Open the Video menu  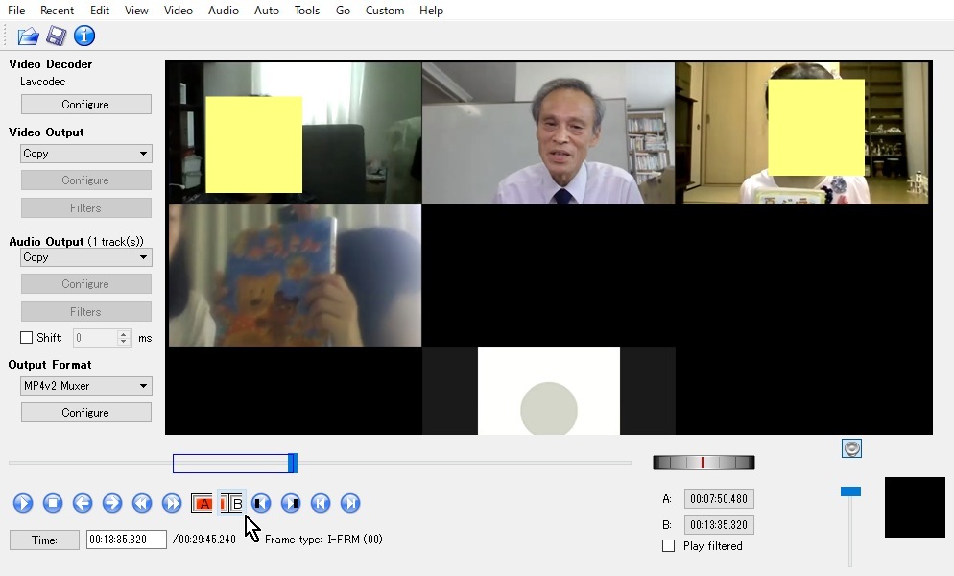tap(179, 11)
